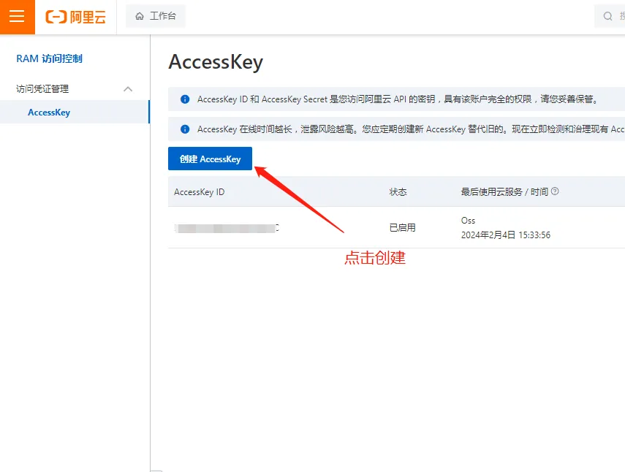Screen dimensions: 625x472
Task: Click the Alibaba Cloud (阿里云) logo
Action: [x=75, y=17]
